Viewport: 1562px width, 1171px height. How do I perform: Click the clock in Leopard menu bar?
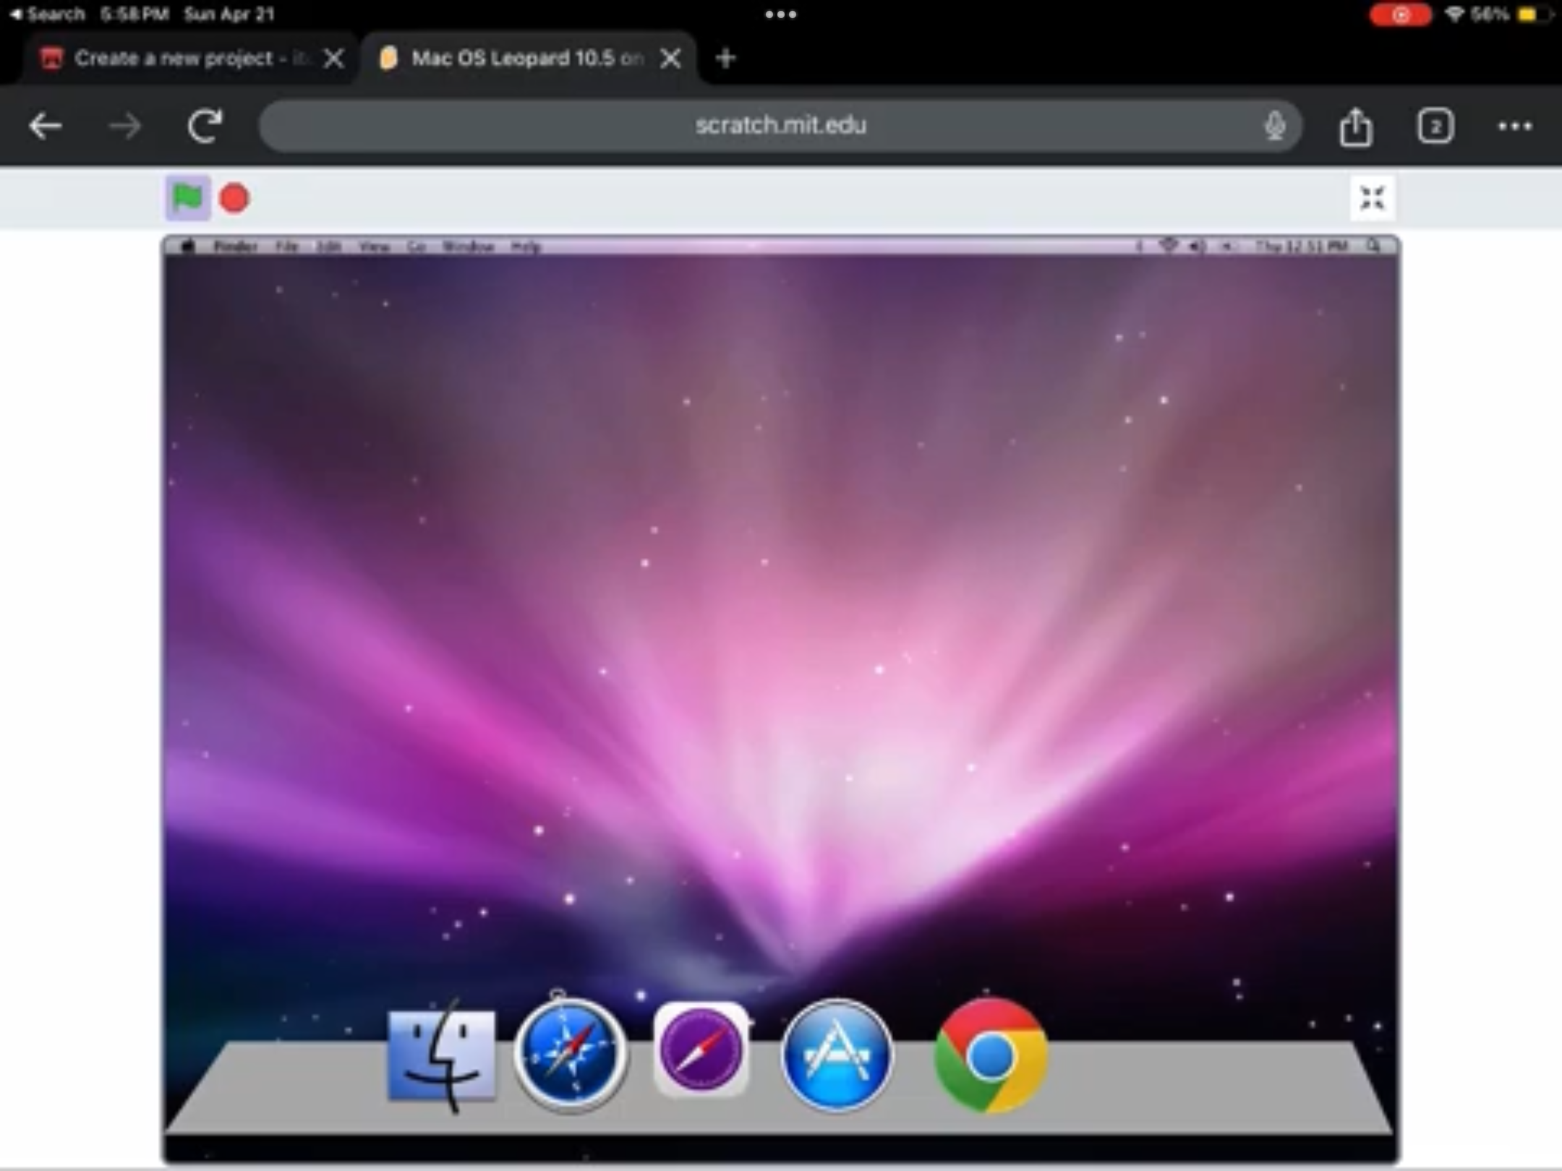point(1302,246)
